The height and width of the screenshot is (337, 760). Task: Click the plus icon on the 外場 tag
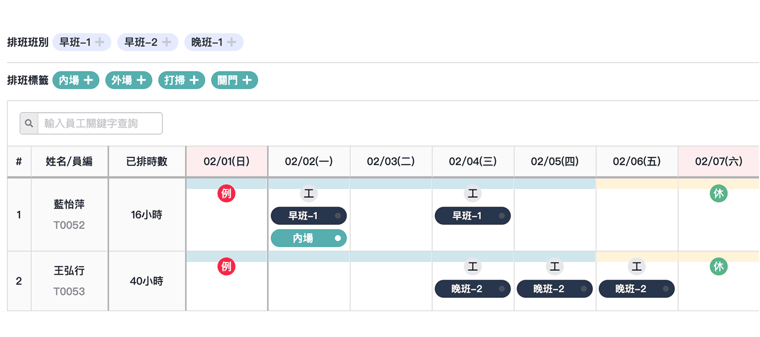143,80
